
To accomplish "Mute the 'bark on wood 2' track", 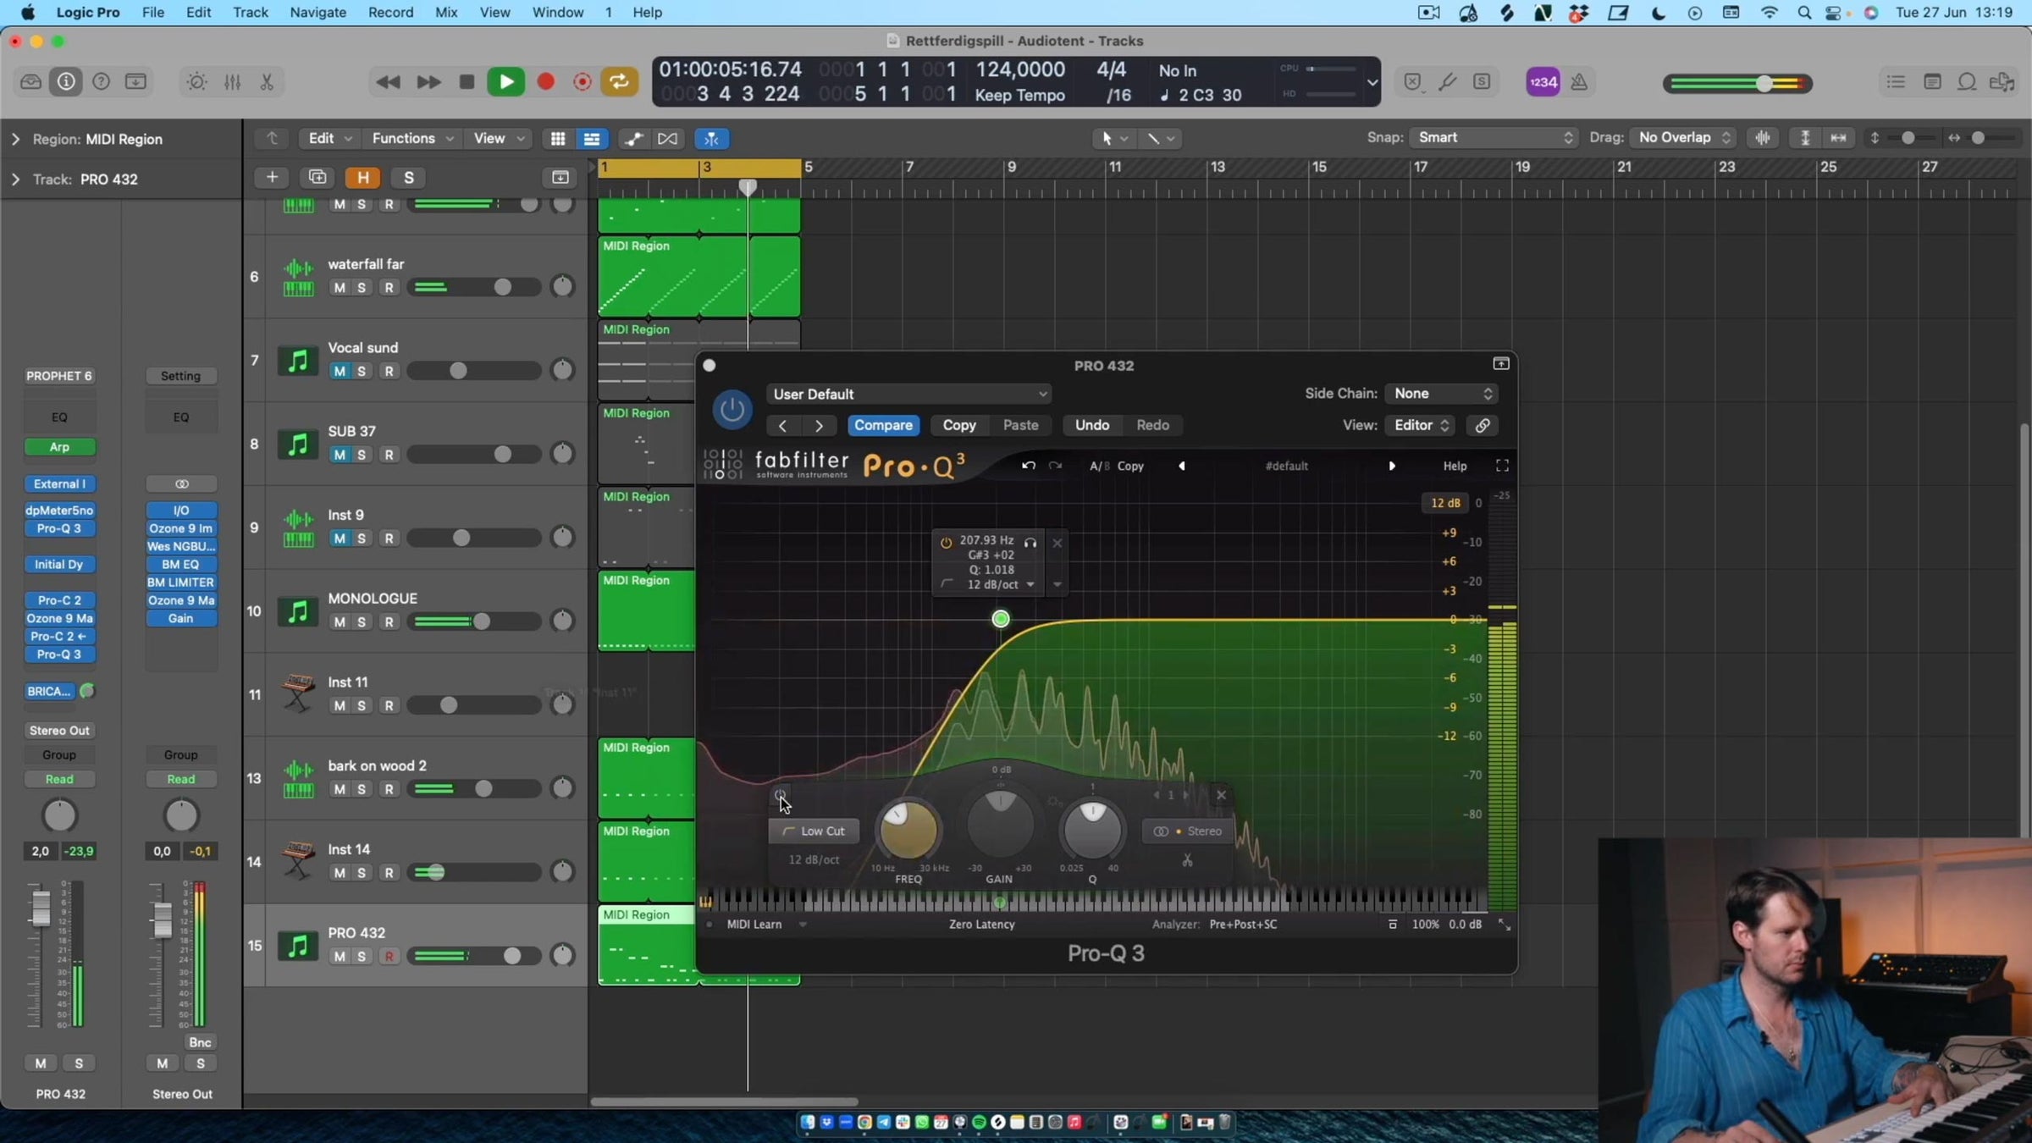I will pyautogui.click(x=340, y=788).
